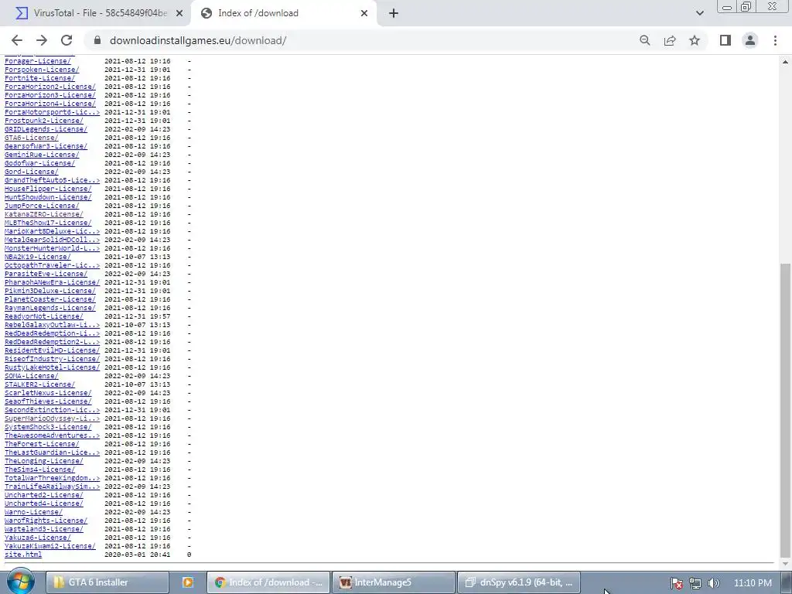Open the GodofWar-License/ link
Screen dimensions: 792x594
(39, 163)
